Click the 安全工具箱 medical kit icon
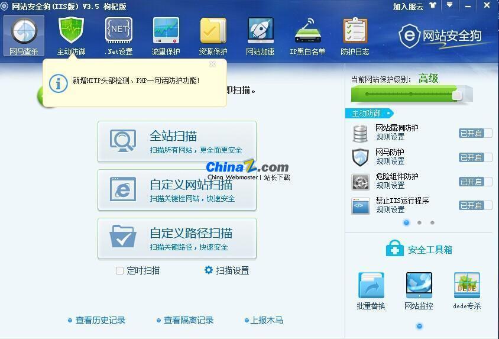Image resolution: width=499 pixels, height=339 pixels. (394, 248)
